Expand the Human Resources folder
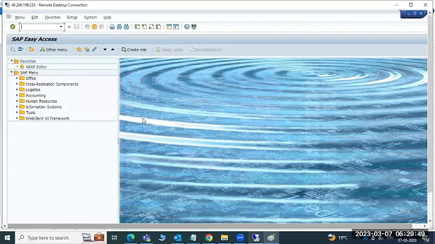 17,101
